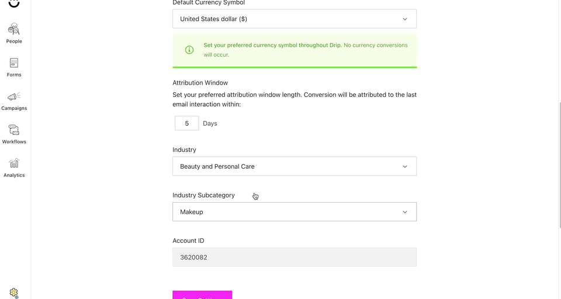Click the info icon in the green banner
The image size is (561, 299).
click(x=189, y=50)
